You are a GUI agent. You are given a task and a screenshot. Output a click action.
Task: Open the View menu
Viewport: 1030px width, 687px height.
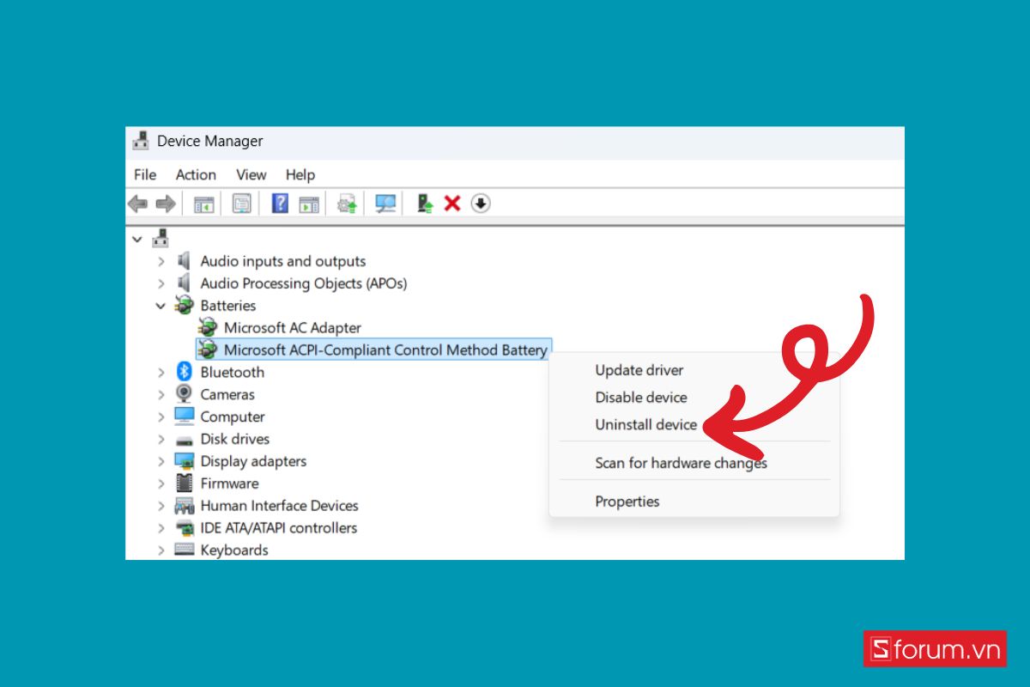(251, 174)
